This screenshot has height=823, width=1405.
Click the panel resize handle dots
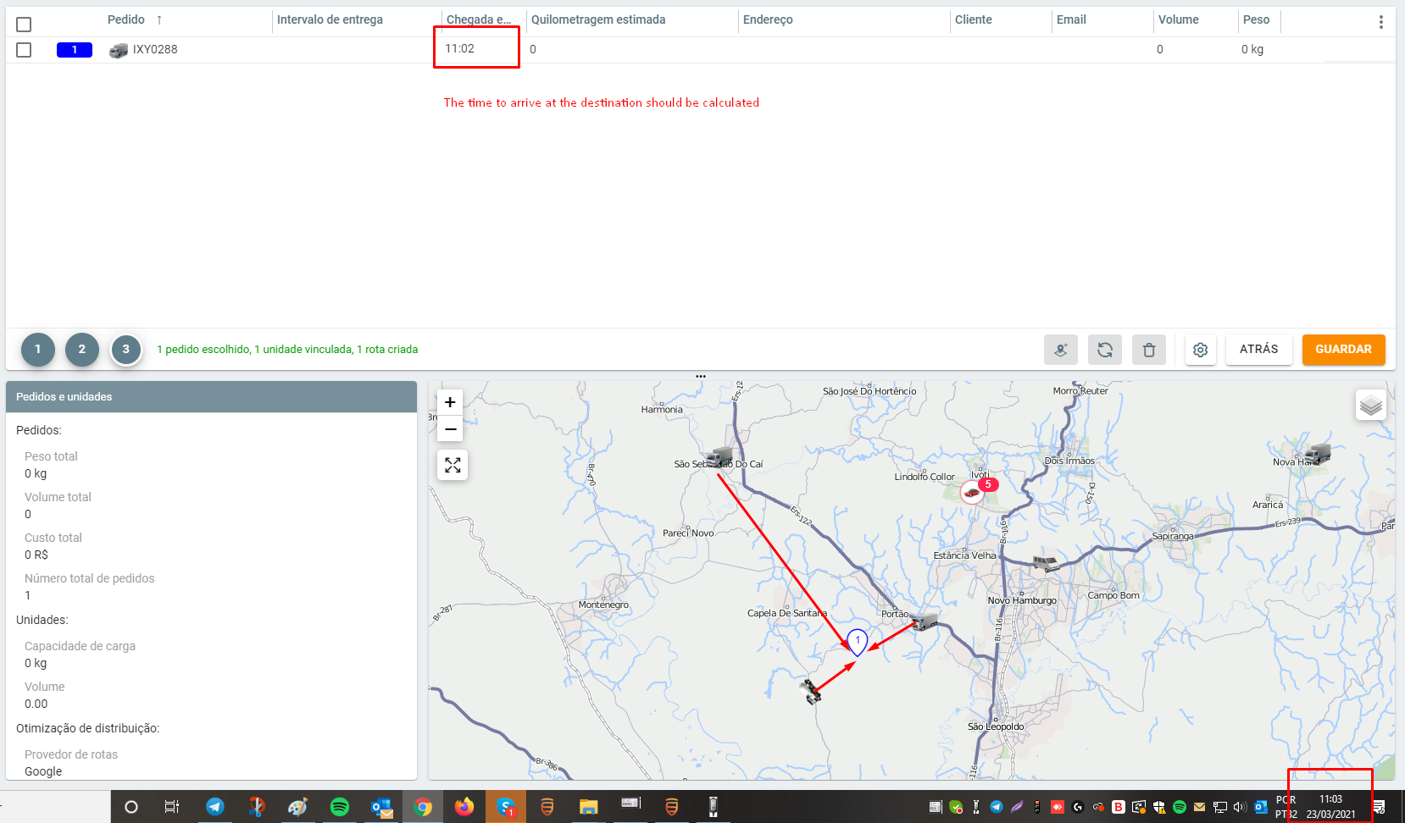tap(701, 376)
